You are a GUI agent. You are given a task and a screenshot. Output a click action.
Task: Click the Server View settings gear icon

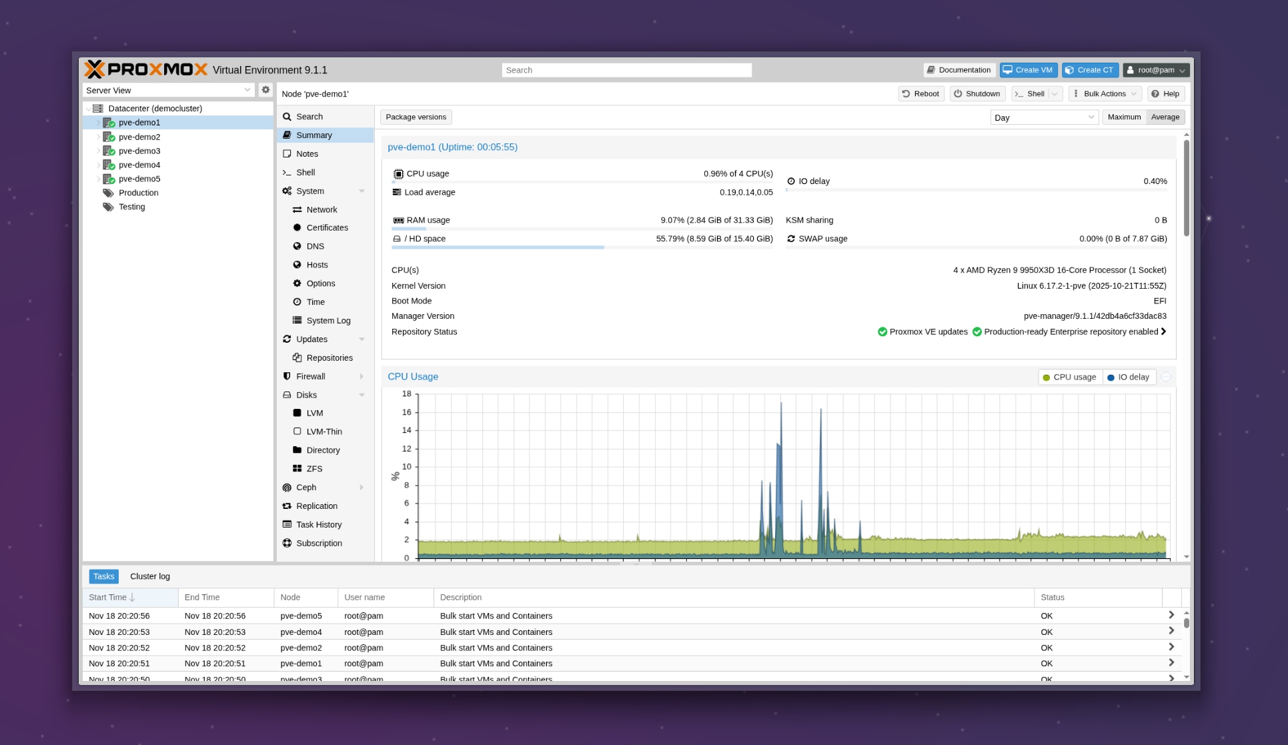click(265, 90)
